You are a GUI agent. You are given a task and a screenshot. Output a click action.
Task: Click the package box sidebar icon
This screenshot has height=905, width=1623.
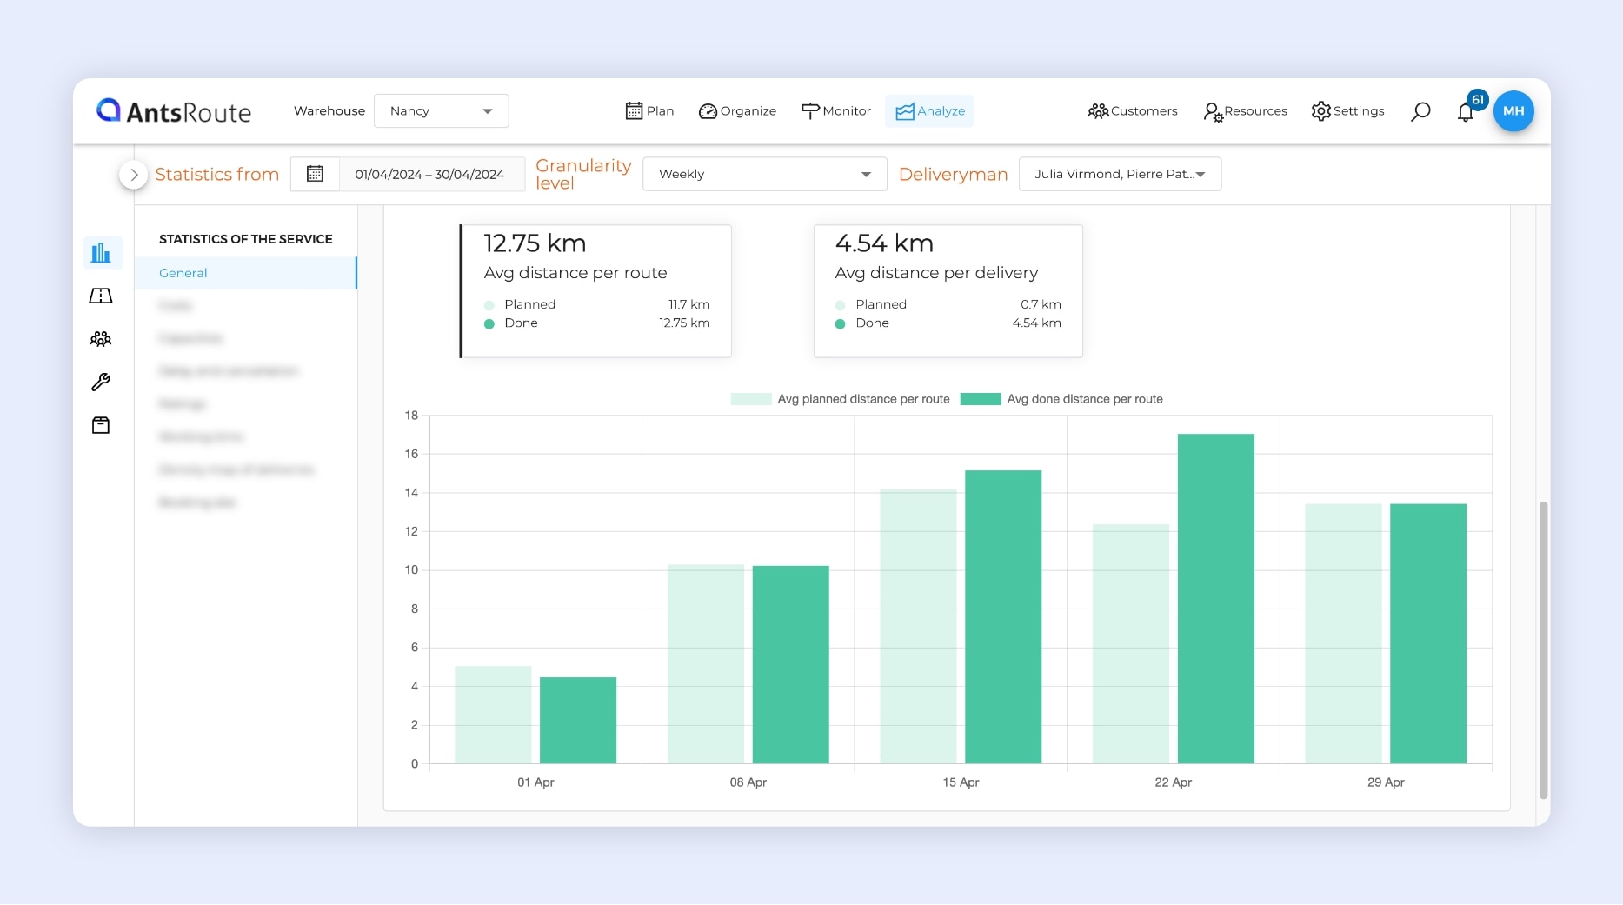(x=101, y=425)
